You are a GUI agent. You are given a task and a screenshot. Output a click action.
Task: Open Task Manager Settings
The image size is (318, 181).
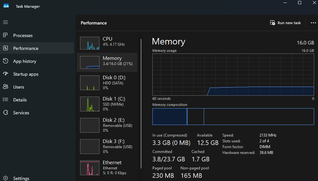point(37,178)
